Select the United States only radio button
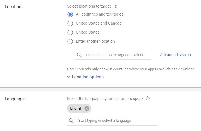201x131 pixels. (70, 32)
